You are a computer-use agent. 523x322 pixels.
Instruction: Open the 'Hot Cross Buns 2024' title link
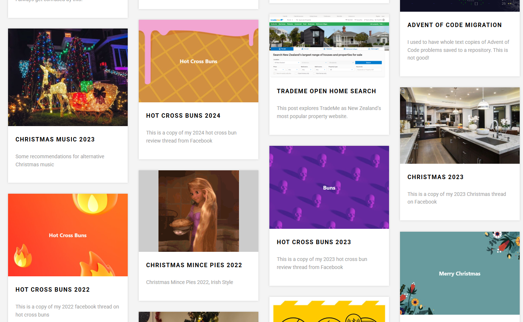[x=183, y=115]
